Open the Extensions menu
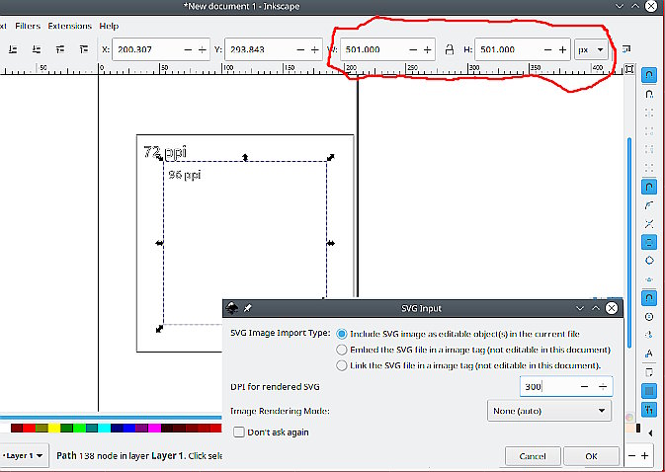Screen dimensions: 665x472 (x=69, y=26)
